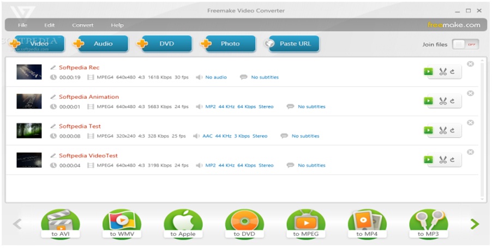Convert to DVD format
The width and height of the screenshot is (492, 248).
pyautogui.click(x=244, y=225)
